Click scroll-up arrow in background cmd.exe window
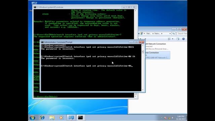 (x=135, y=10)
